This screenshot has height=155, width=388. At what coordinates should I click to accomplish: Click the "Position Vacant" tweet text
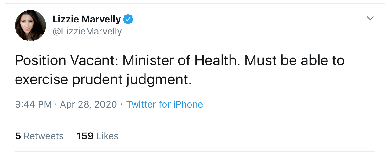coord(66,60)
